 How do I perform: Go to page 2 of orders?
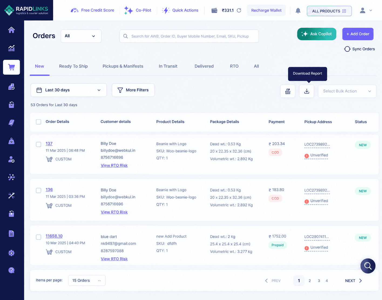[x=310, y=281]
